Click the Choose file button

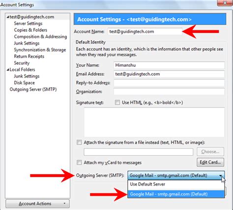pyautogui.click(x=210, y=152)
